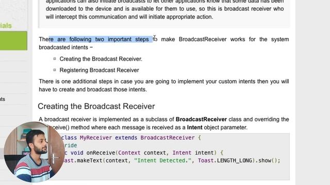Image resolution: width=330 pixels, height=185 pixels.
Task: Click the presenter's circular webcam thumbnail
Action: coord(35,152)
